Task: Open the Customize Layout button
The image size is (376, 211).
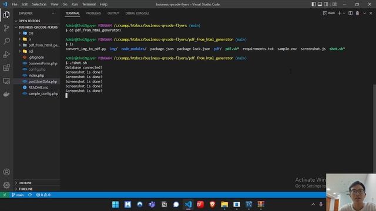Action: point(334,4)
